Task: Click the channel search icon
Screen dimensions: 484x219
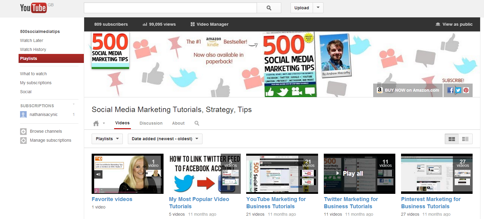Action: [x=197, y=123]
